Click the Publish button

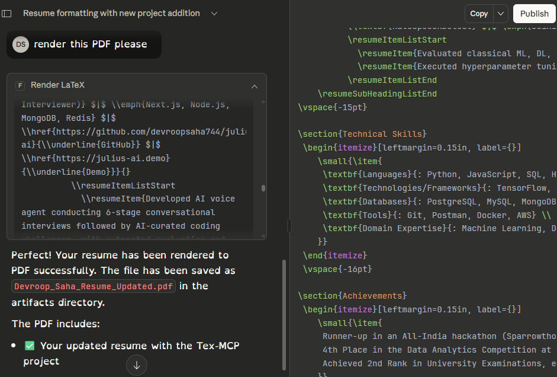pyautogui.click(x=534, y=14)
